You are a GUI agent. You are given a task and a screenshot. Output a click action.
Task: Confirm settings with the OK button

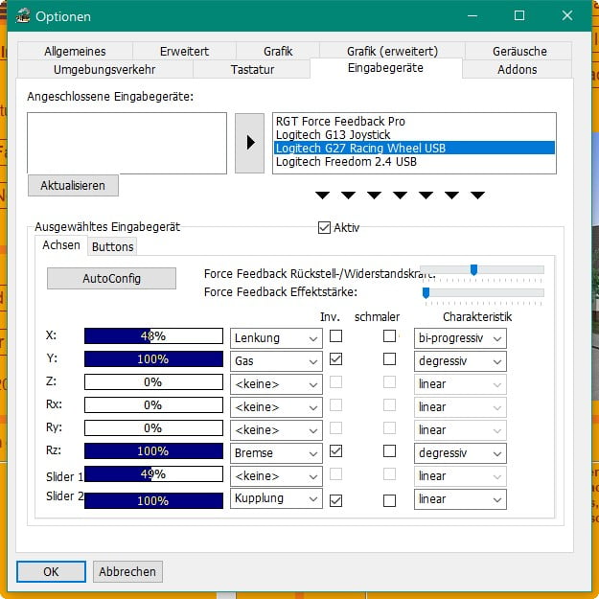tap(51, 571)
